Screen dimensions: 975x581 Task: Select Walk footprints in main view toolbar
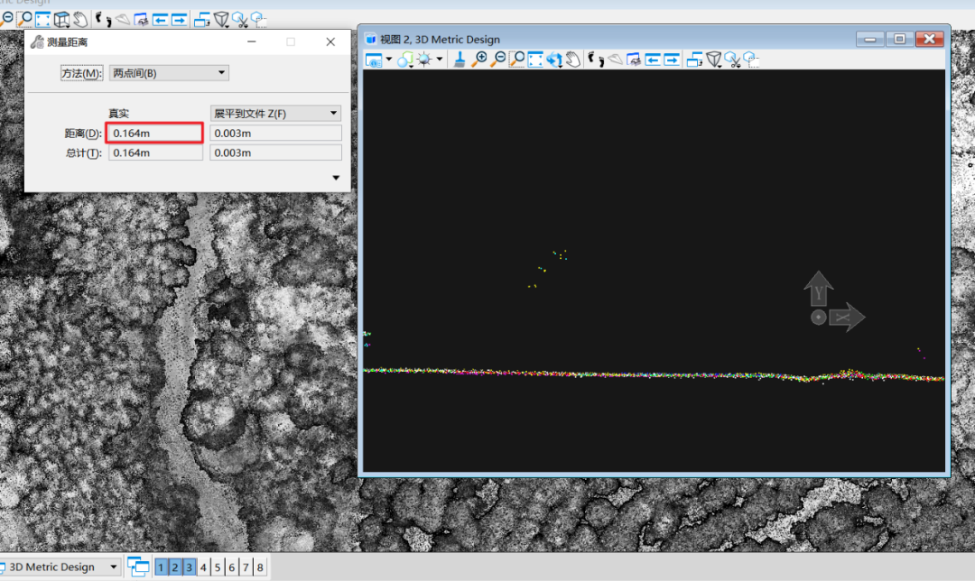pos(103,20)
